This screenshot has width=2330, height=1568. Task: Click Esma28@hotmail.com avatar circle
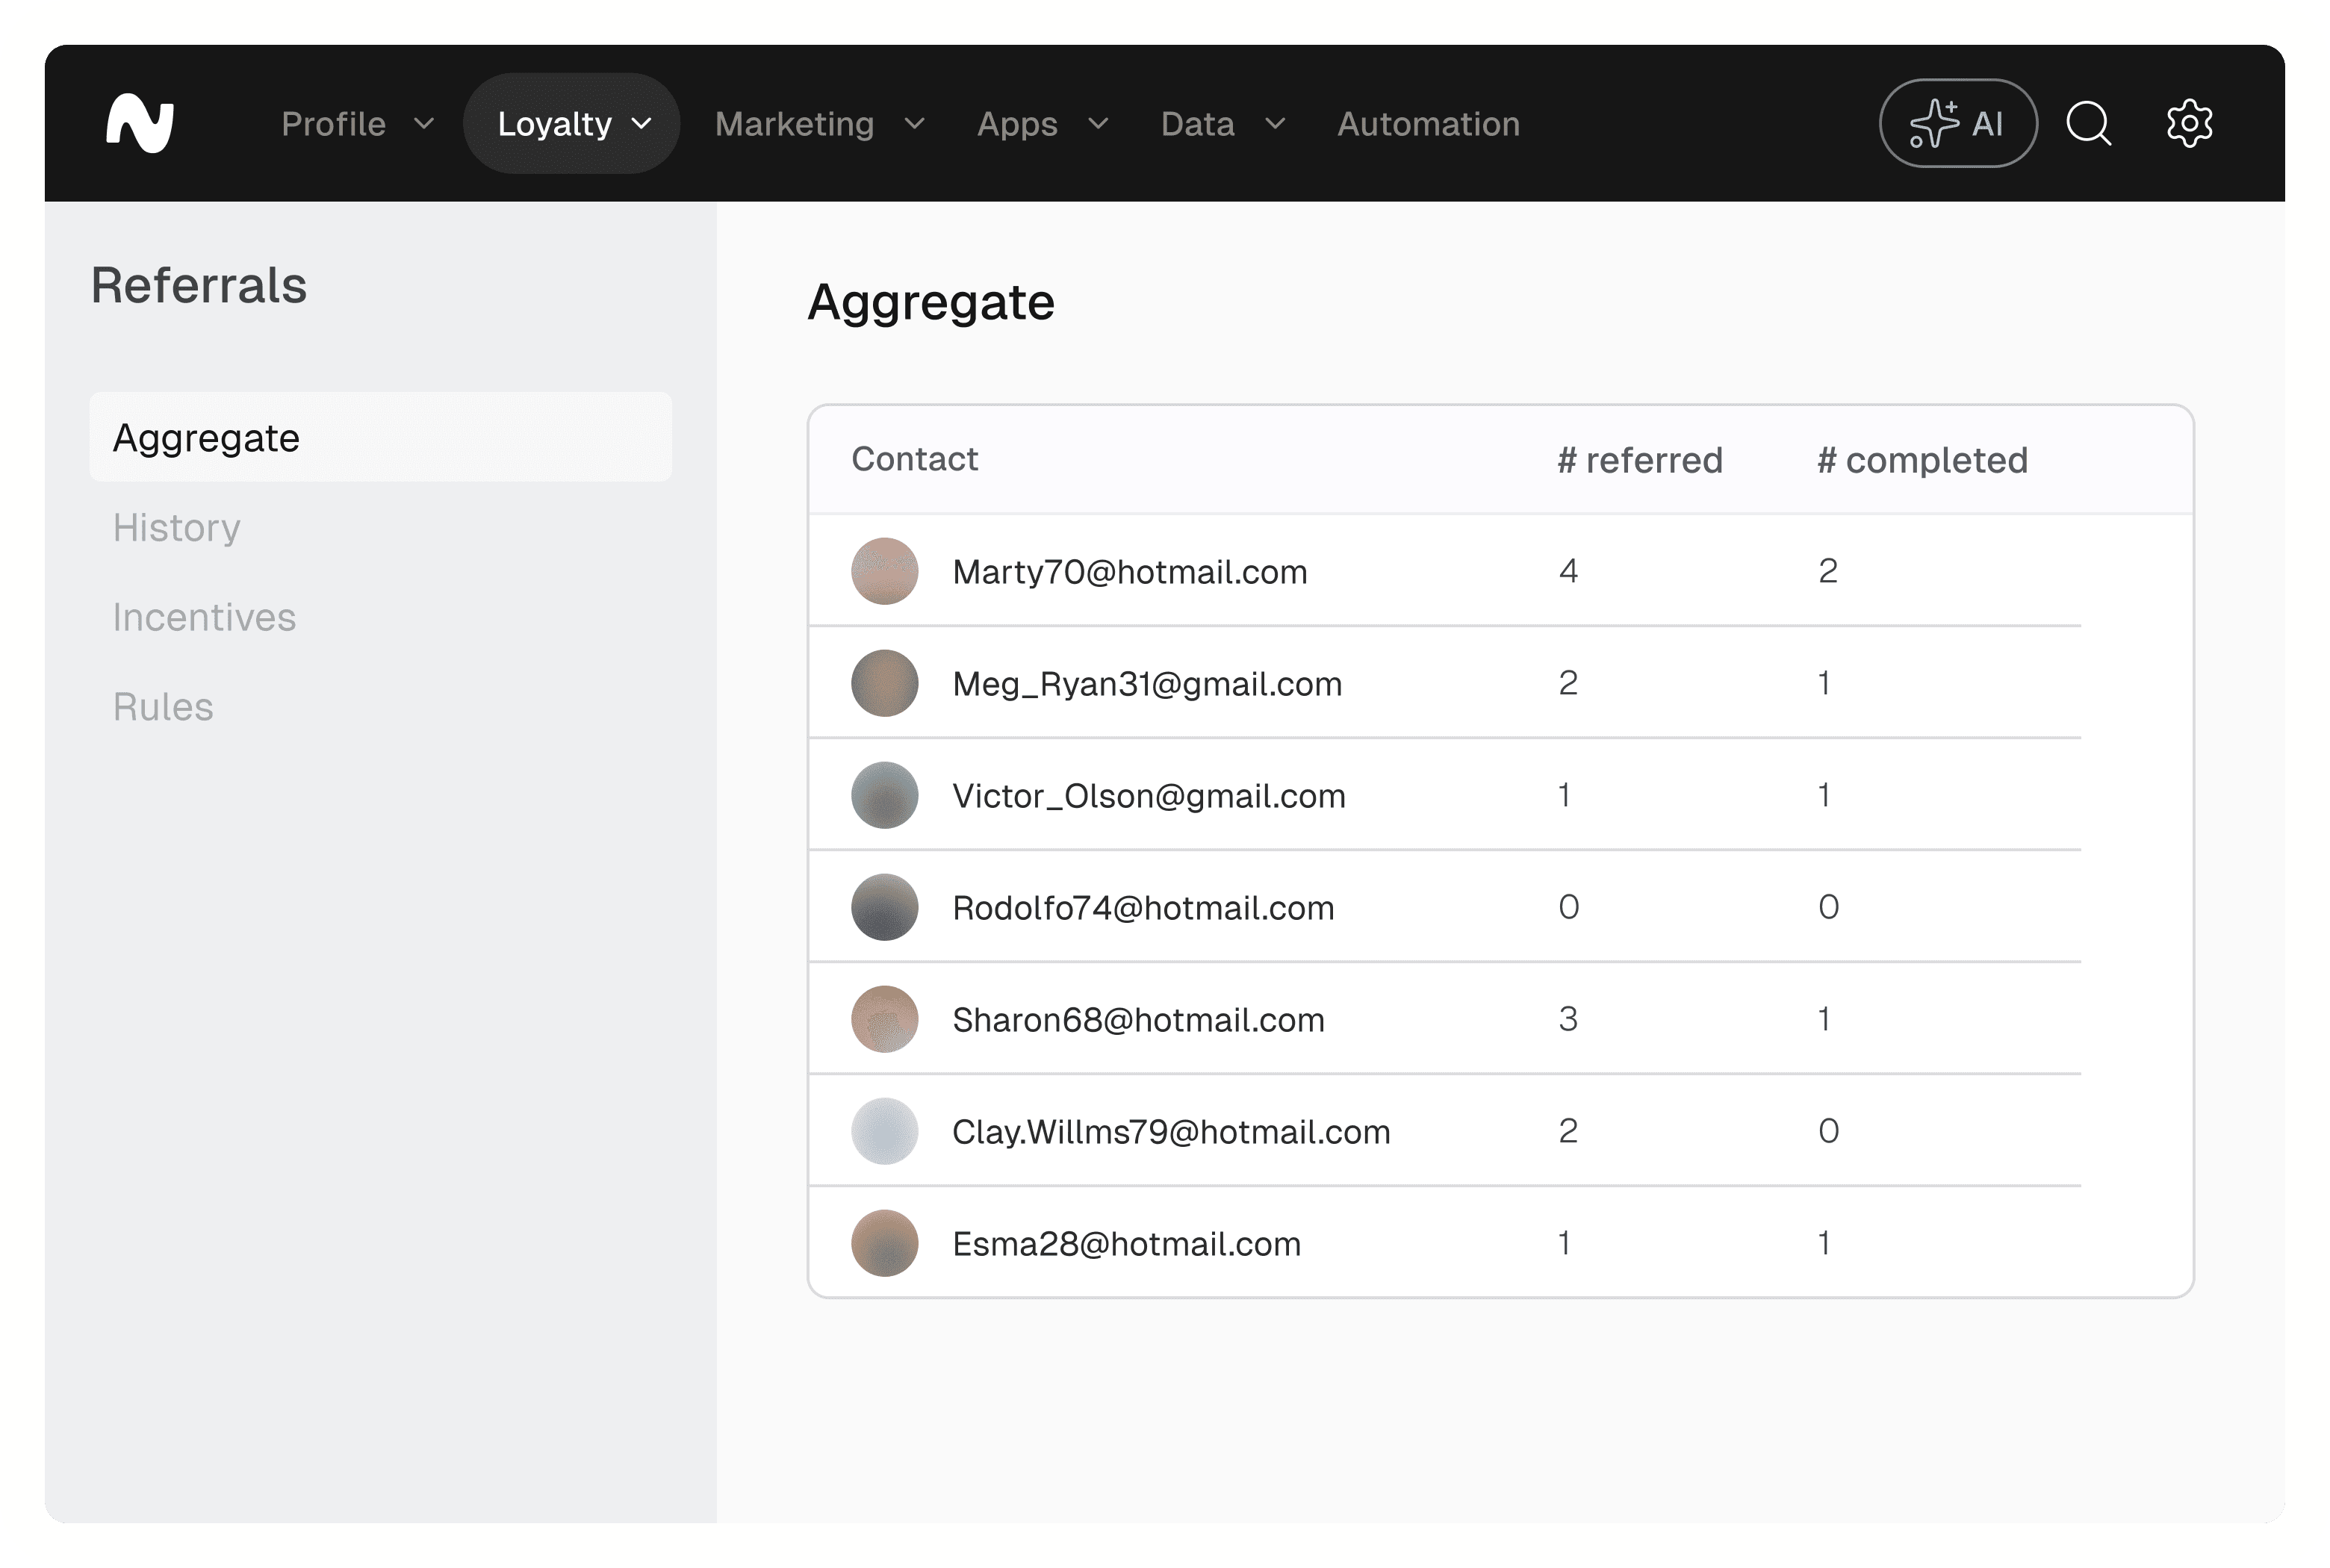[884, 1243]
